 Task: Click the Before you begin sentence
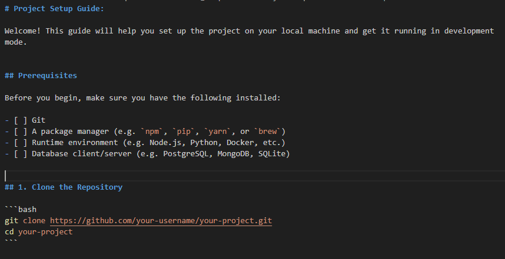tap(142, 98)
